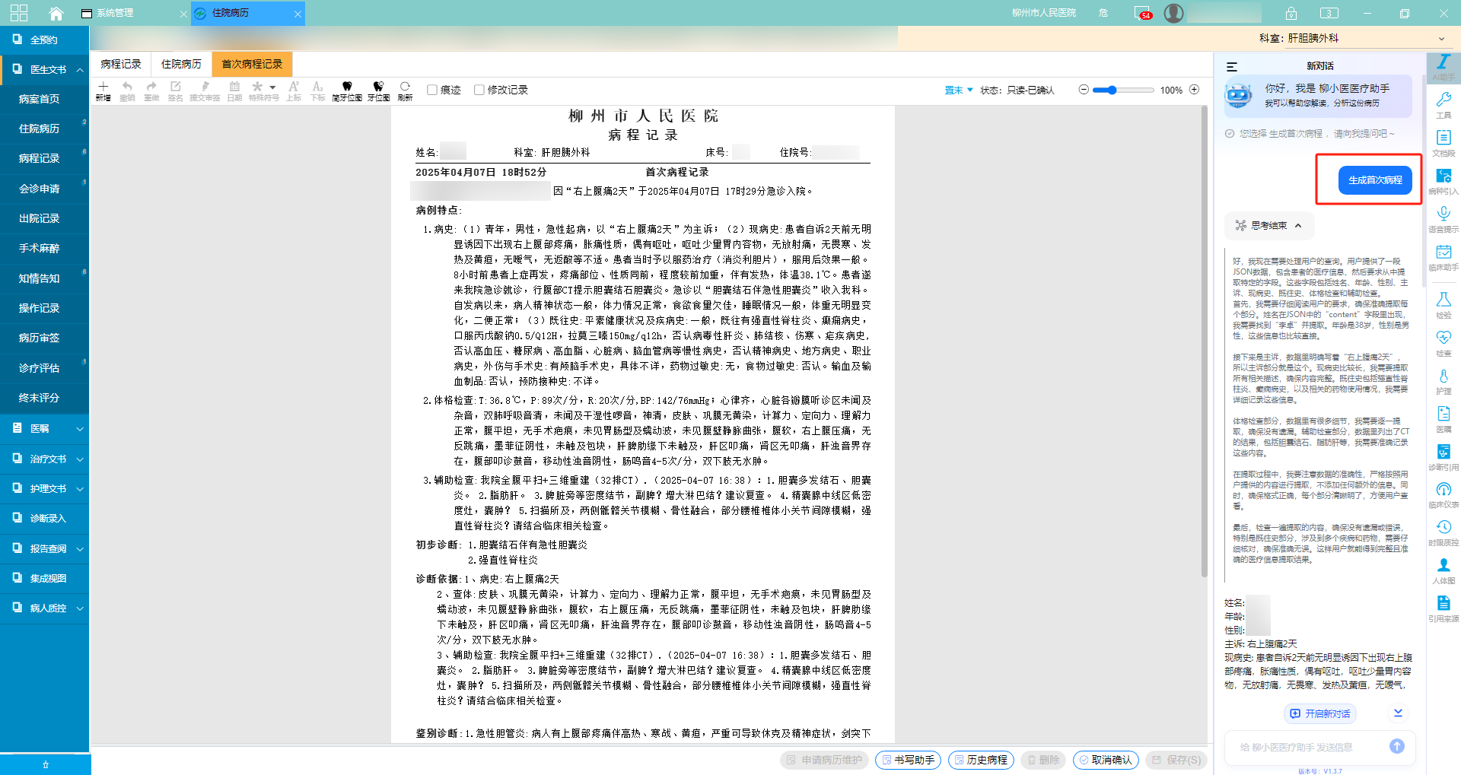Click the 刷新 refresh icon
Screen dimensions: 1461x775
(405, 87)
